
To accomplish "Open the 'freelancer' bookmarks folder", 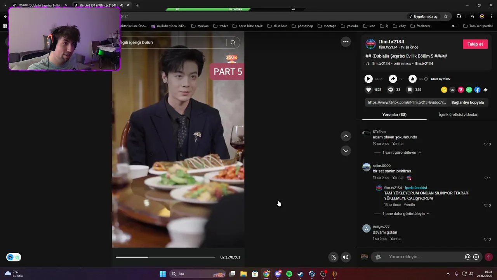I will pos(420,26).
